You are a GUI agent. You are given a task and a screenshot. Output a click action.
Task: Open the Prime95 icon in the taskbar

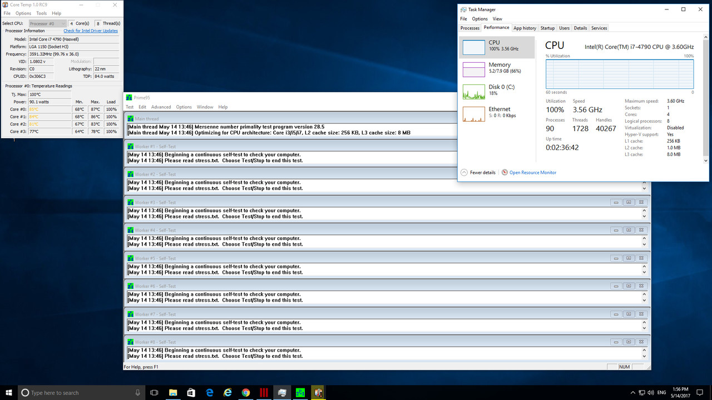pos(300,393)
